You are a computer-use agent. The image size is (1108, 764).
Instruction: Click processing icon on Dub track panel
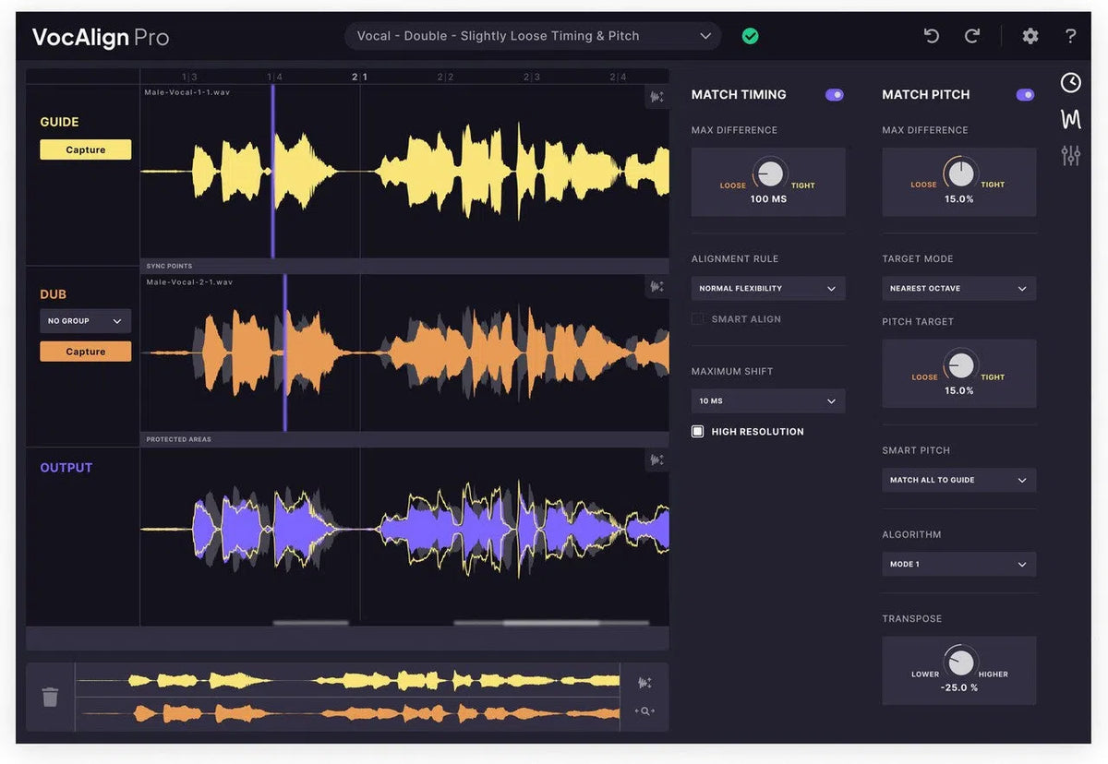[656, 287]
